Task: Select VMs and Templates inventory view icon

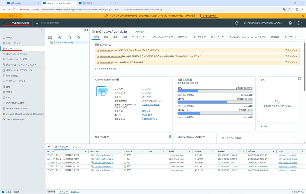Action: click(x=60, y=37)
